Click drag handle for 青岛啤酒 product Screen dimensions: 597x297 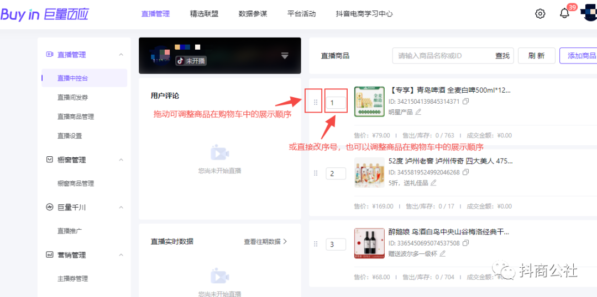pos(315,102)
